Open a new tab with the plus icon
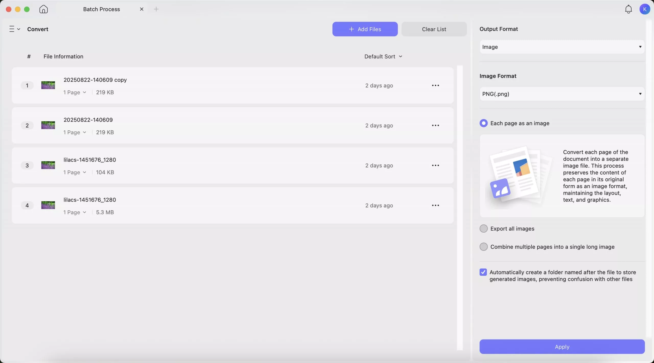 click(x=157, y=9)
